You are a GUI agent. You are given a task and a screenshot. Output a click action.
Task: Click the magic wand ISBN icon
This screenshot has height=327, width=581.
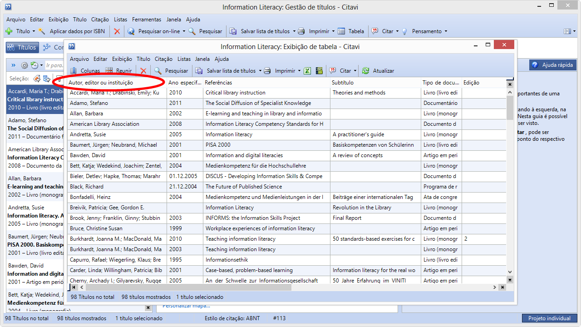tap(42, 31)
